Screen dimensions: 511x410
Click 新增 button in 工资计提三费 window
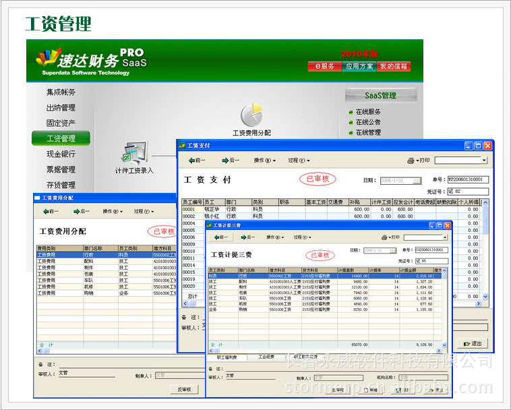click(x=371, y=390)
